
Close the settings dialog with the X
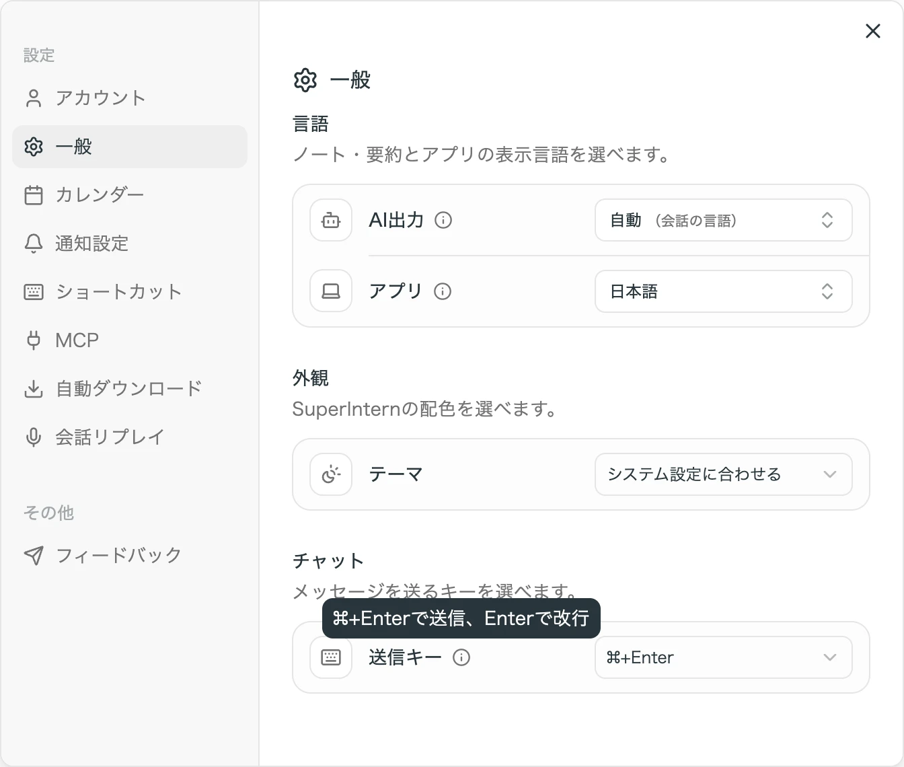pyautogui.click(x=872, y=31)
